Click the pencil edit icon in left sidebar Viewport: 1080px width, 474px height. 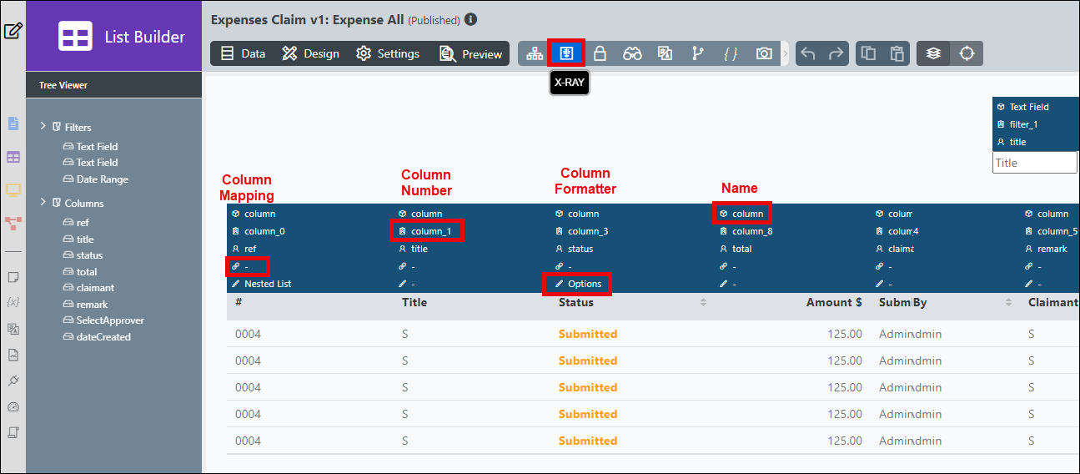click(13, 32)
